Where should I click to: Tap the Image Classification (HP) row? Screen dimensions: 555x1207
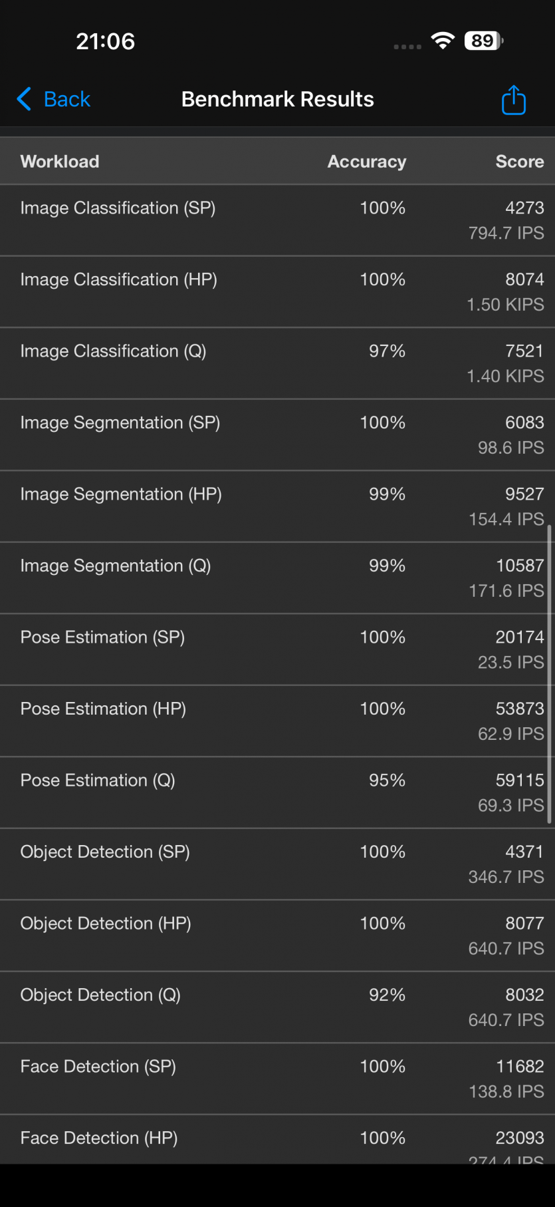pyautogui.click(x=277, y=291)
